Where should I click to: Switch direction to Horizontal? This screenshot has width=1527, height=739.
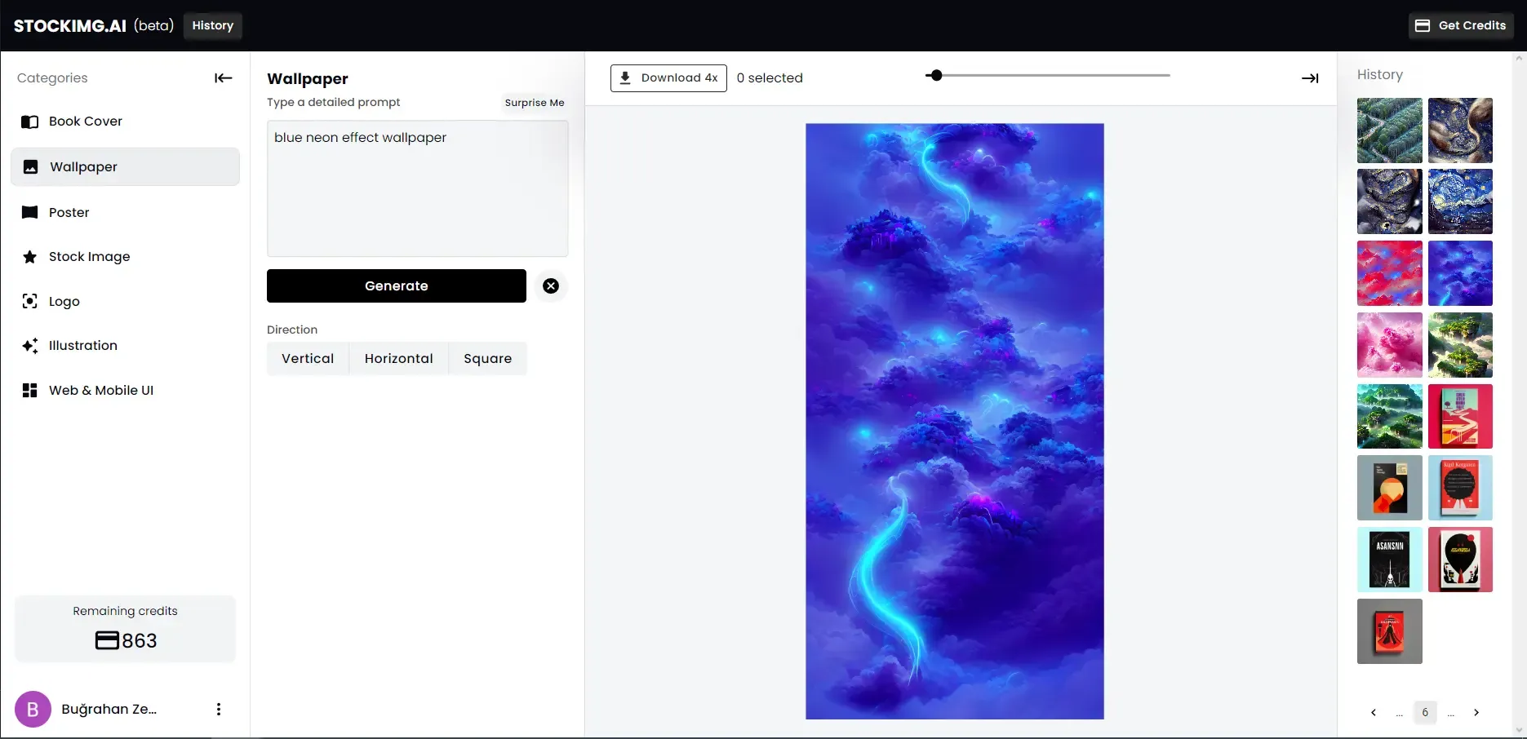(398, 358)
